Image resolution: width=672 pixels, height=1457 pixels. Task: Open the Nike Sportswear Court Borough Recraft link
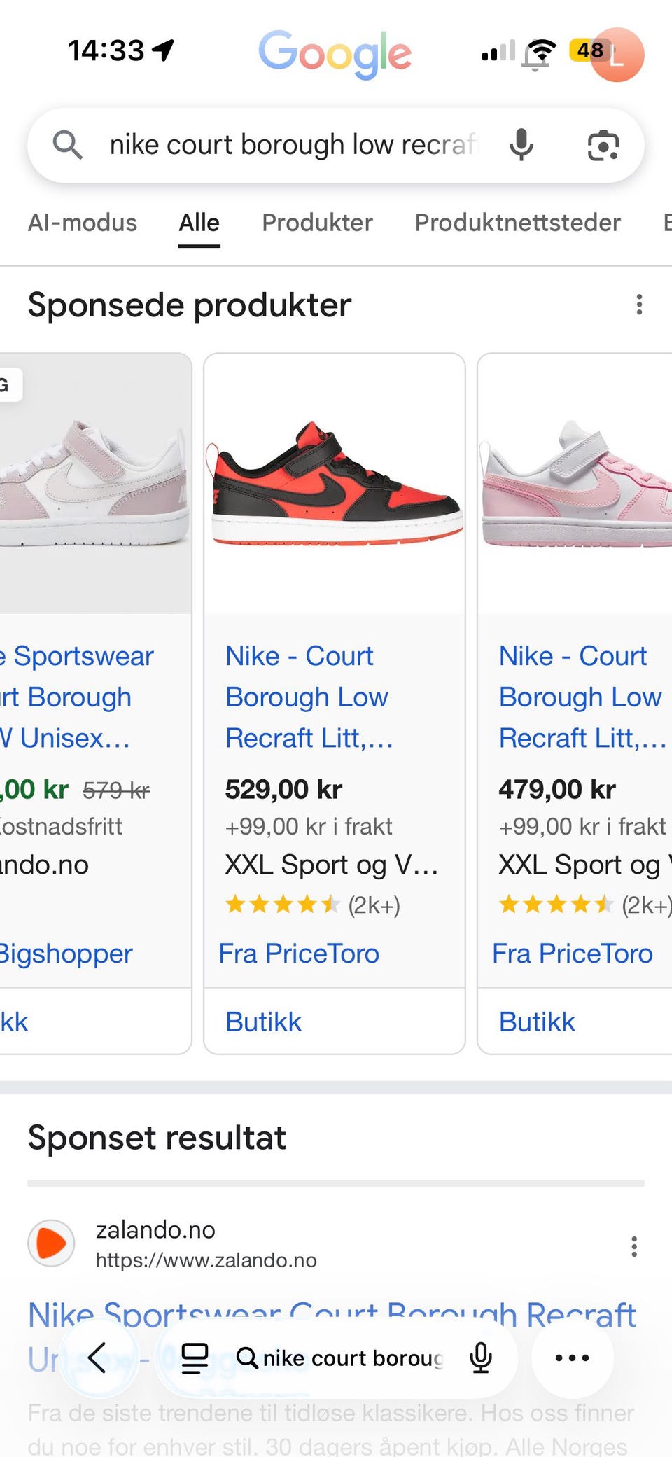332,1315
